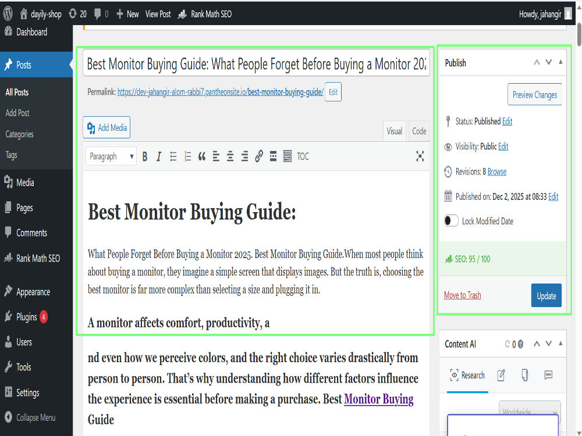Screen dimensions: 582x436
Task: Click View Post in admin bar
Action: [x=158, y=14]
